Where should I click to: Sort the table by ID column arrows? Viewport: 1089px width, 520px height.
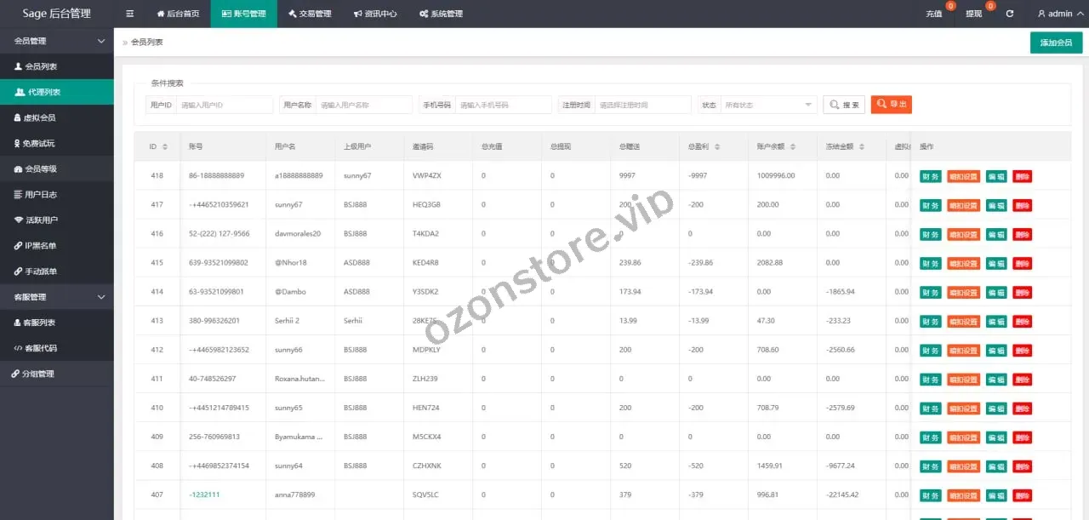point(165,147)
